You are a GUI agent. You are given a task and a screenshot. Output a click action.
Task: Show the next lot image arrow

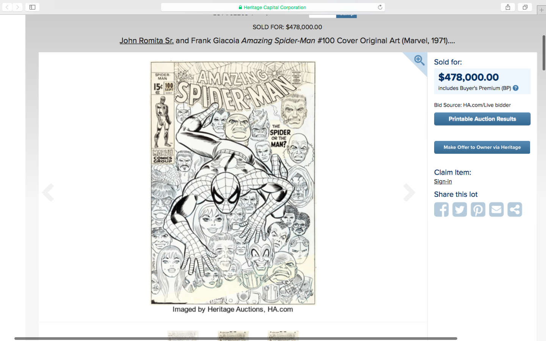(409, 192)
